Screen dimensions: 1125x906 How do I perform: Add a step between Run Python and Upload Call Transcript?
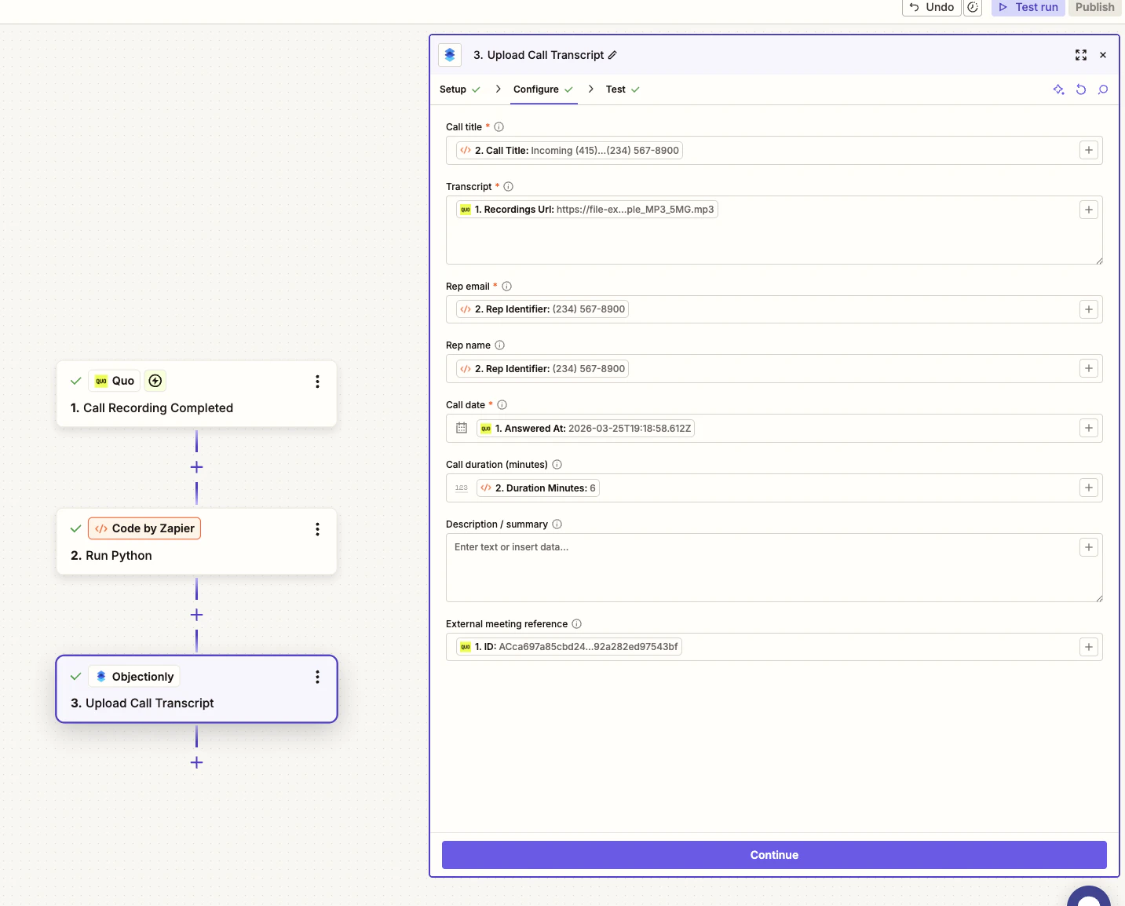[195, 615]
